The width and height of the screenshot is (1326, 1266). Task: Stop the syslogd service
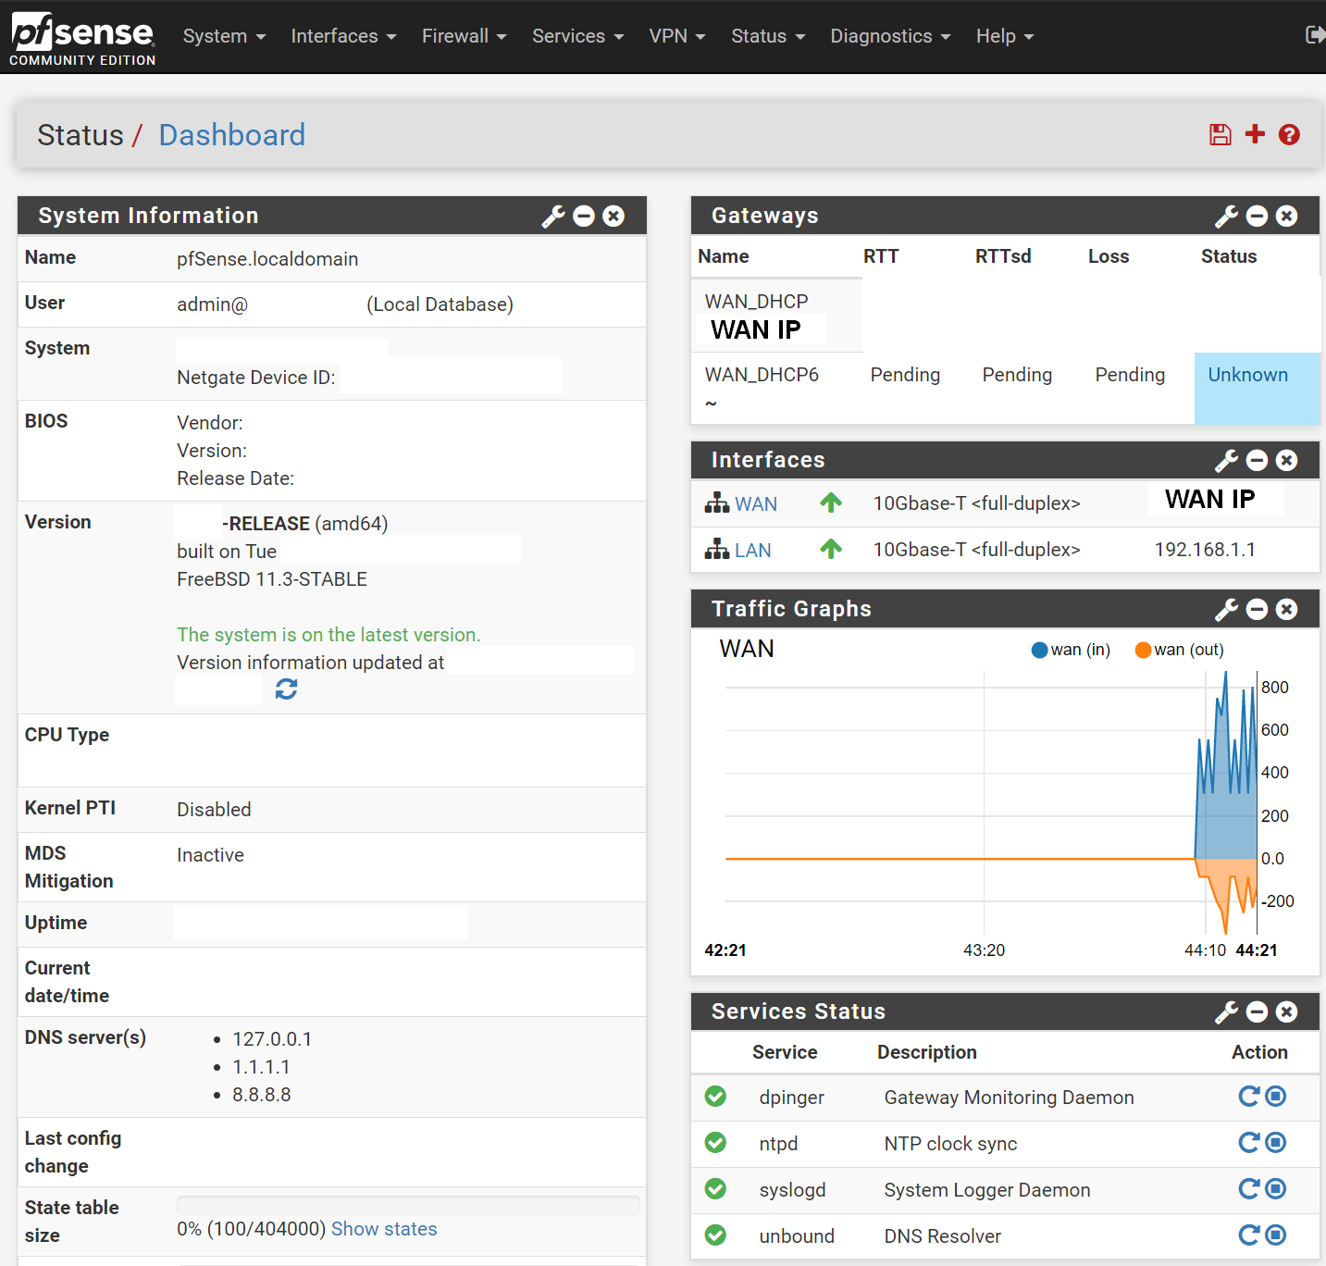[x=1275, y=1189]
